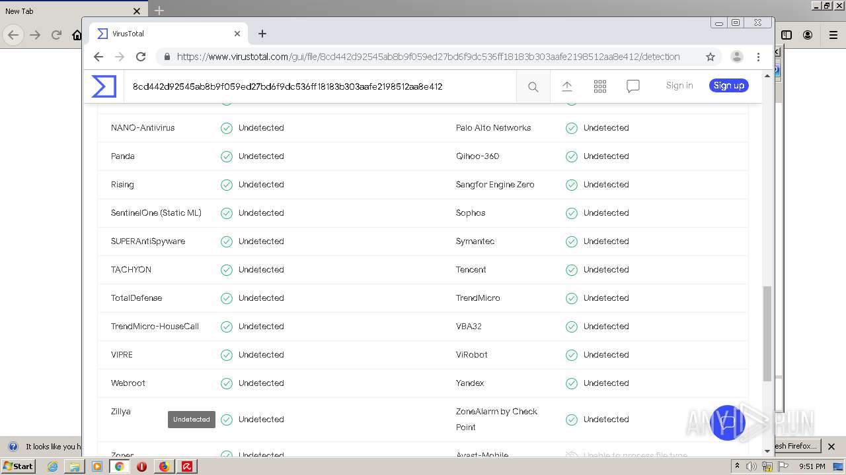Click the taskbar clock 9:51 PM
Viewport: 846px width, 475px height.
[812, 466]
